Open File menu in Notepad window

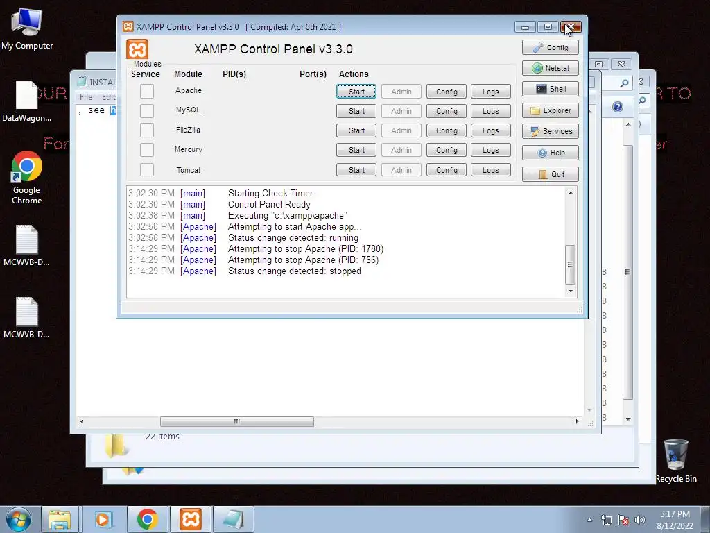(86, 97)
